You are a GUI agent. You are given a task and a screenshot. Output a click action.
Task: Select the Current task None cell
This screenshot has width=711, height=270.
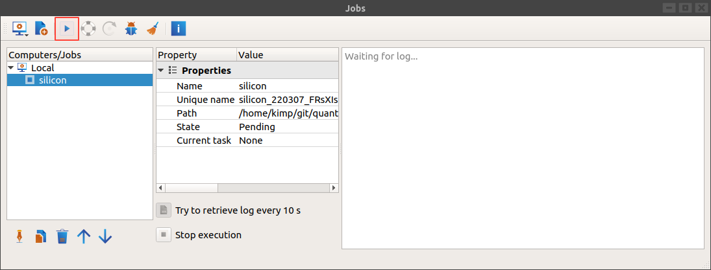[x=288, y=141]
